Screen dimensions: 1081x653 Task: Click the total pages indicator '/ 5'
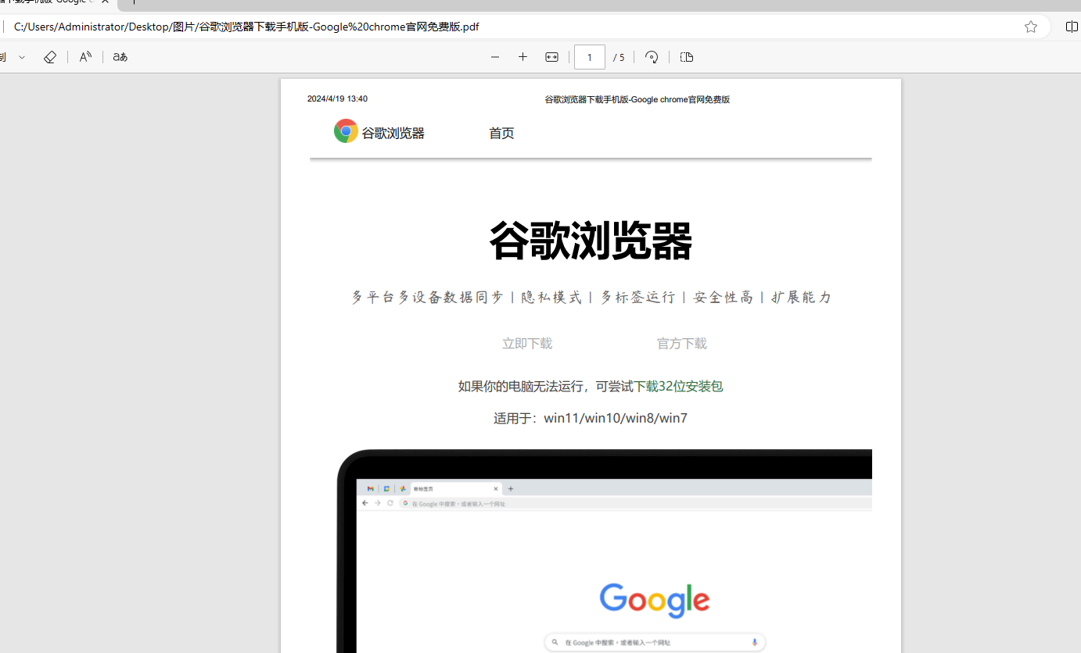(x=619, y=57)
